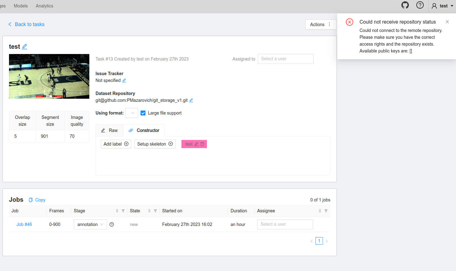Go to next jobs page
The image size is (456, 271).
click(x=327, y=241)
